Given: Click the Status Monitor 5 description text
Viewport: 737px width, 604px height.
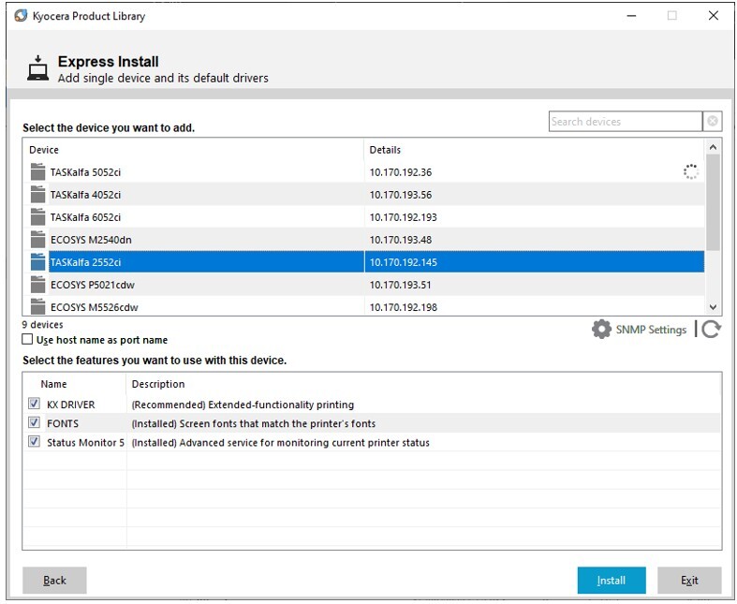Looking at the screenshot, I should pos(281,442).
